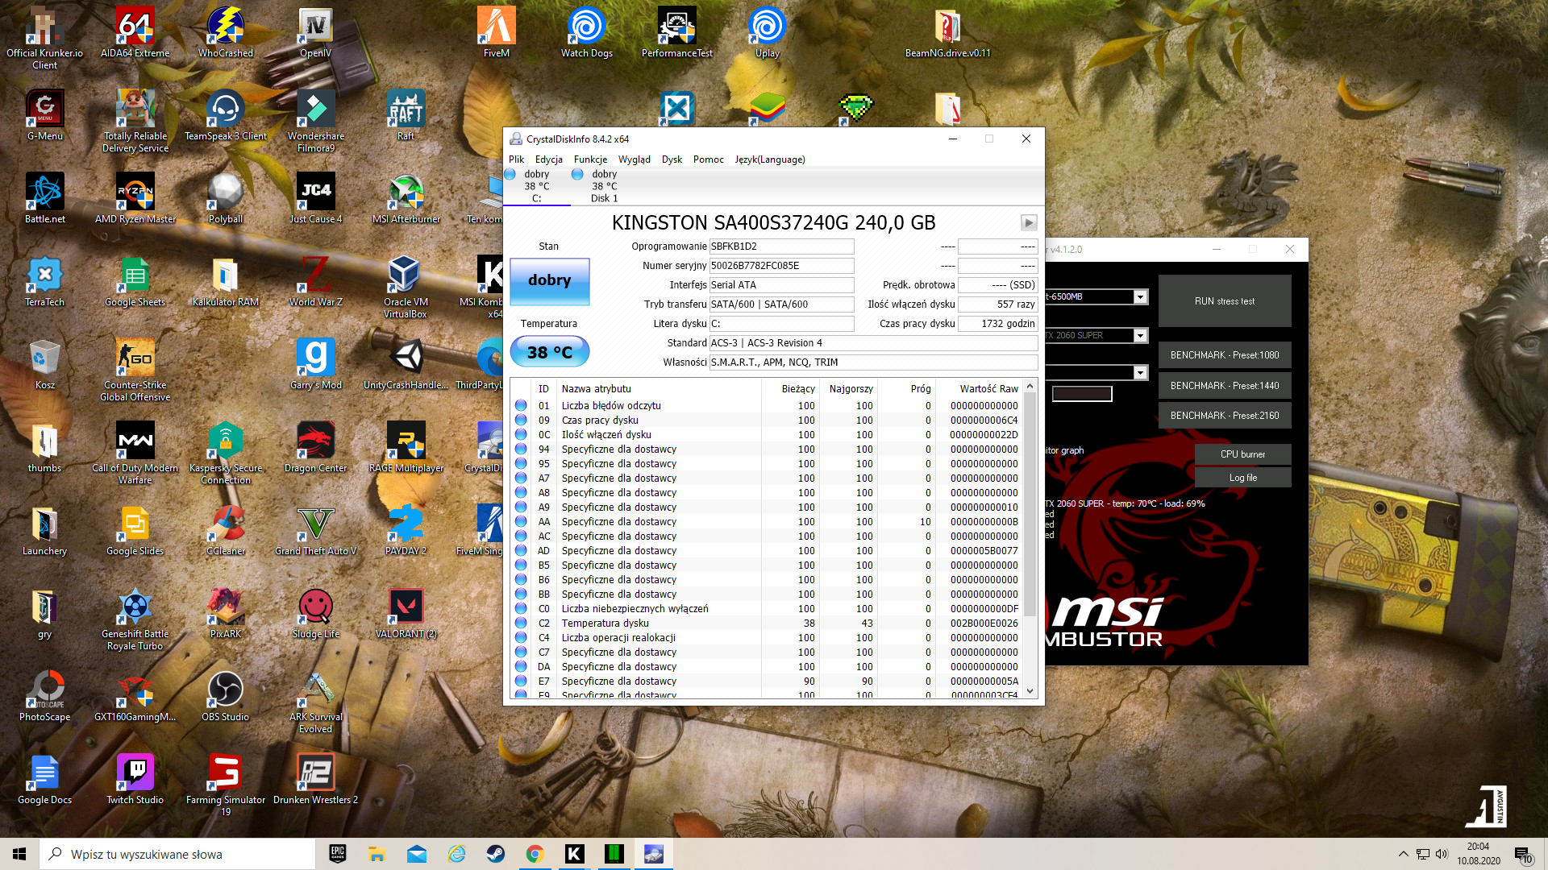The image size is (1548, 870).
Task: Open Wygląd menu in CrystalDiskInfo
Action: (x=634, y=159)
